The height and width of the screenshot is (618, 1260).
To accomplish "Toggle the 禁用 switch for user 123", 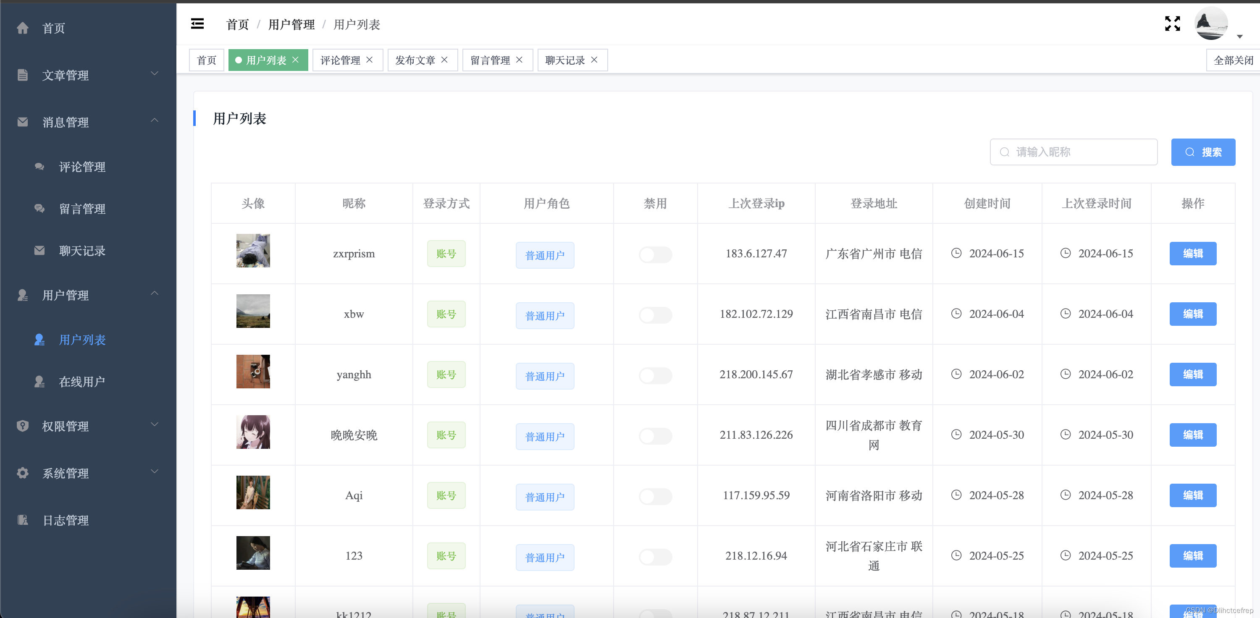I will [656, 557].
